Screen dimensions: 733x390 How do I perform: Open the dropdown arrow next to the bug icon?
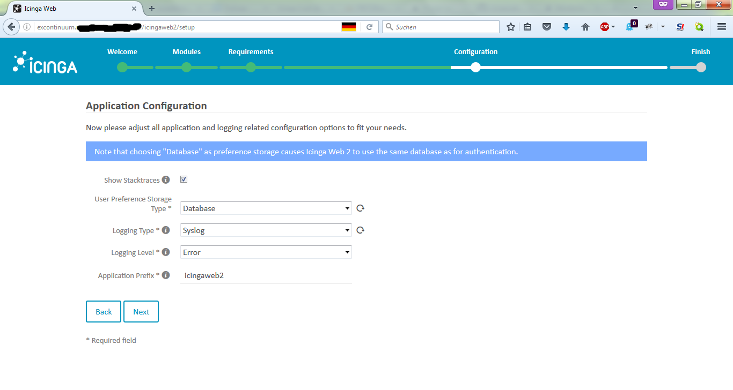click(x=663, y=27)
